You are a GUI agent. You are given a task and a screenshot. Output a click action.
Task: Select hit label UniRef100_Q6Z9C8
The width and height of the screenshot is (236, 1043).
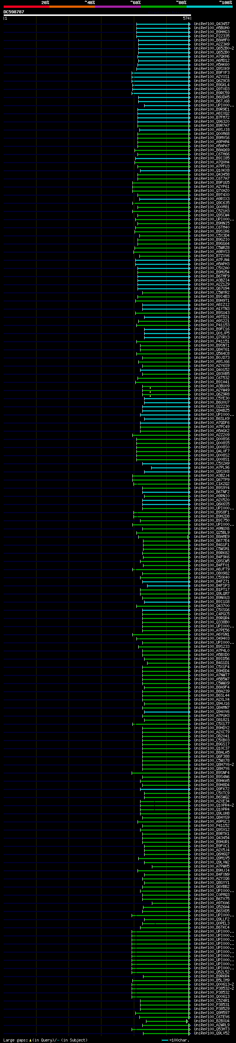(211, 81)
